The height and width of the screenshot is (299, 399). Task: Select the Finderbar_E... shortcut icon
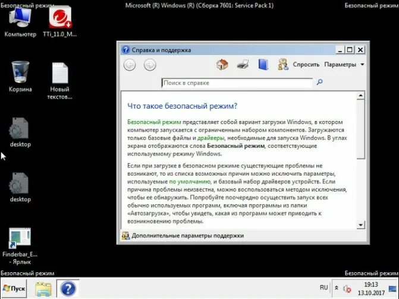click(x=20, y=246)
